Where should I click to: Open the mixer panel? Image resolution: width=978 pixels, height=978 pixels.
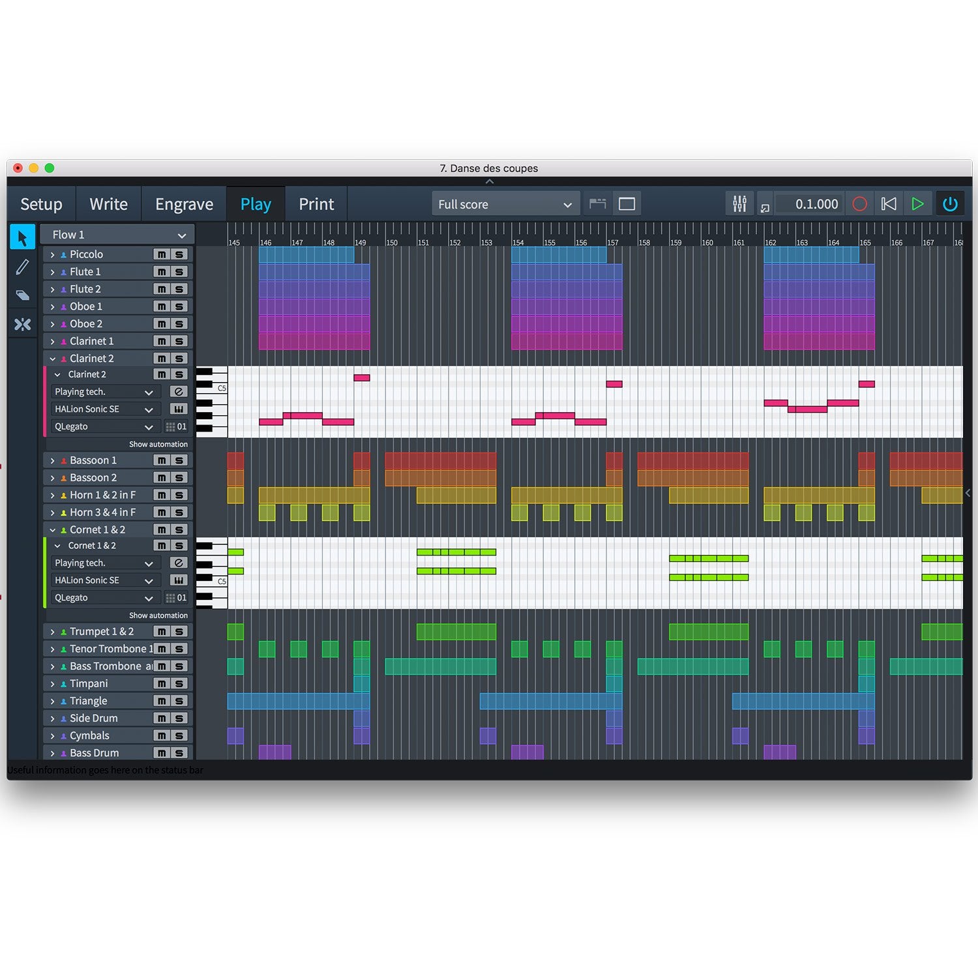[739, 204]
